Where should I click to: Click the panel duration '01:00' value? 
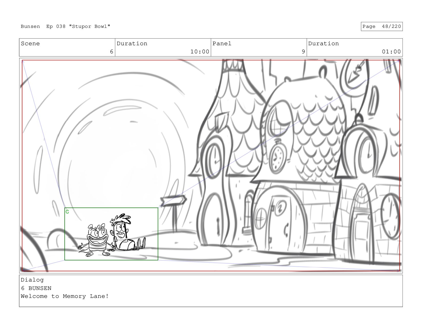pyautogui.click(x=391, y=52)
